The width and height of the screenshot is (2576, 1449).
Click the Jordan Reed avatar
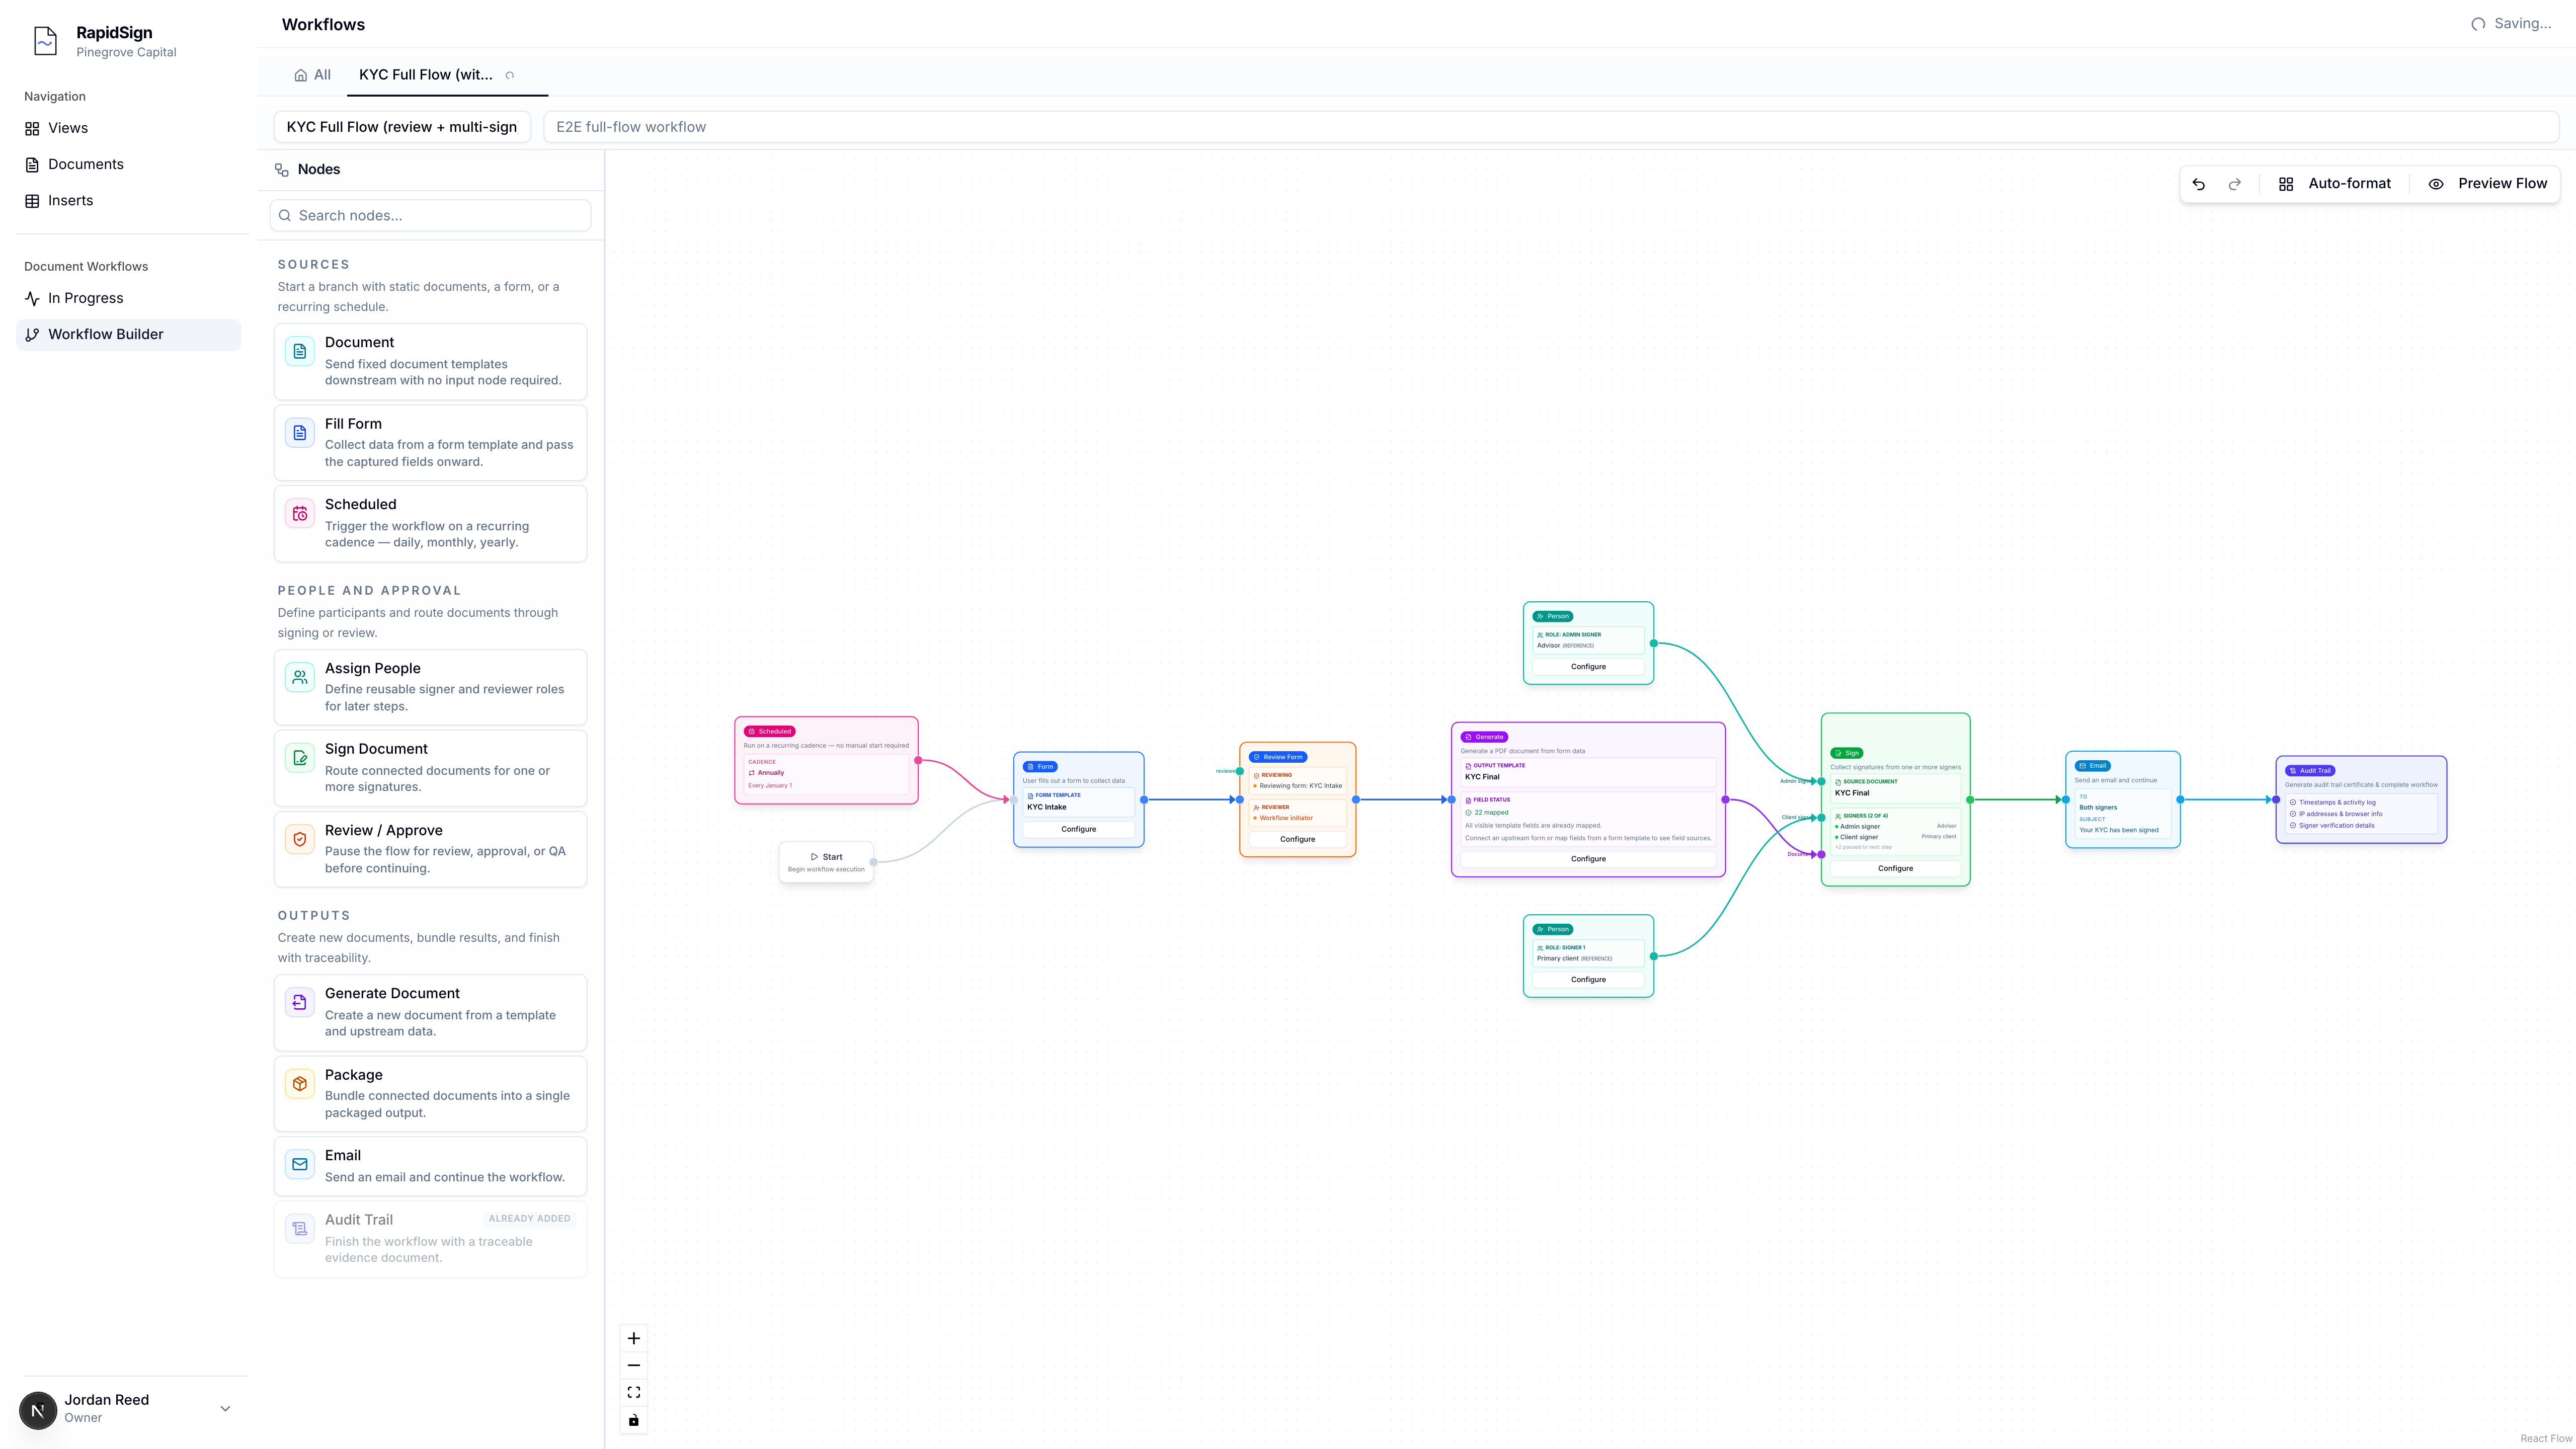(38, 1410)
